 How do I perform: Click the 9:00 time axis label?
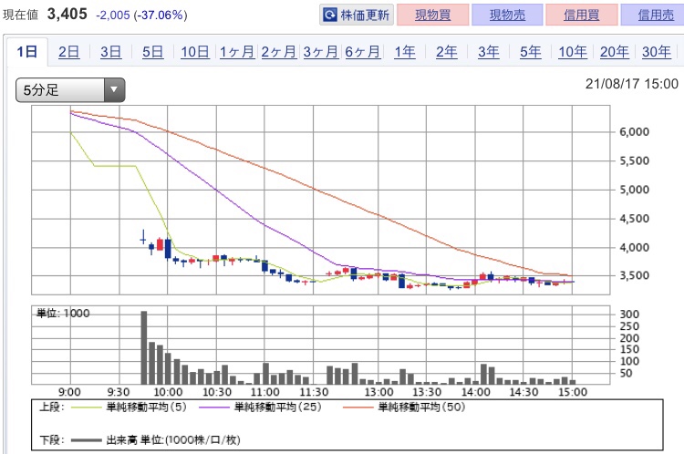coord(69,392)
